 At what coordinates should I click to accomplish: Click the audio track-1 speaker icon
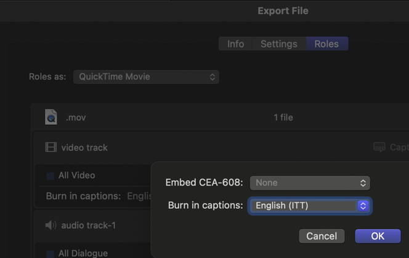[51, 225]
